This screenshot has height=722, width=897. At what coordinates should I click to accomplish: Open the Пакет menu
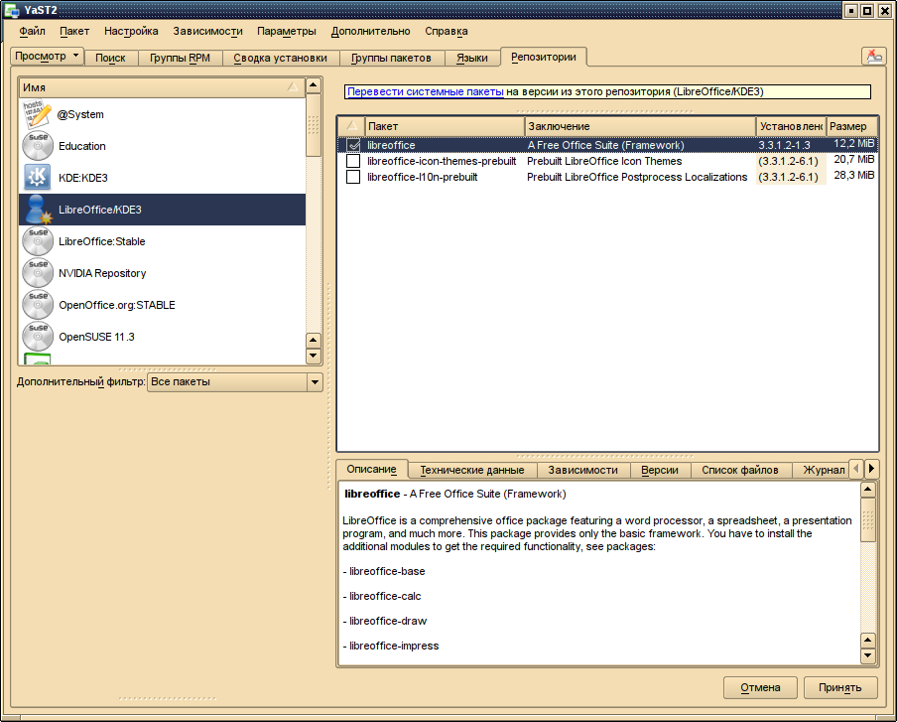tap(74, 31)
